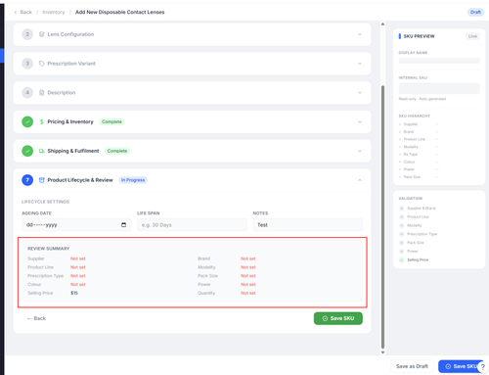Click step 2 number circle
The width and height of the screenshot is (489, 375).
(x=27, y=34)
